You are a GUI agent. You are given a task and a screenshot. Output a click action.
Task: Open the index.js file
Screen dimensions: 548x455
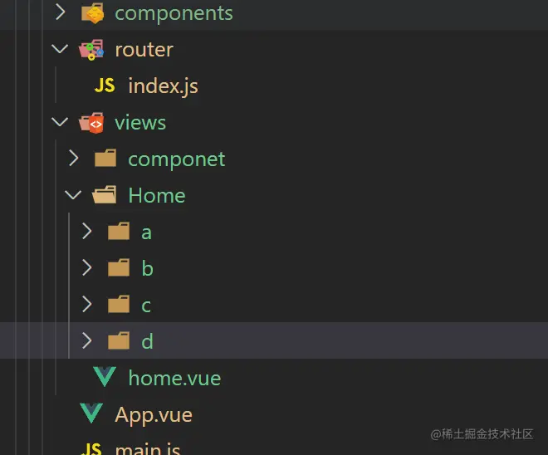click(x=163, y=86)
